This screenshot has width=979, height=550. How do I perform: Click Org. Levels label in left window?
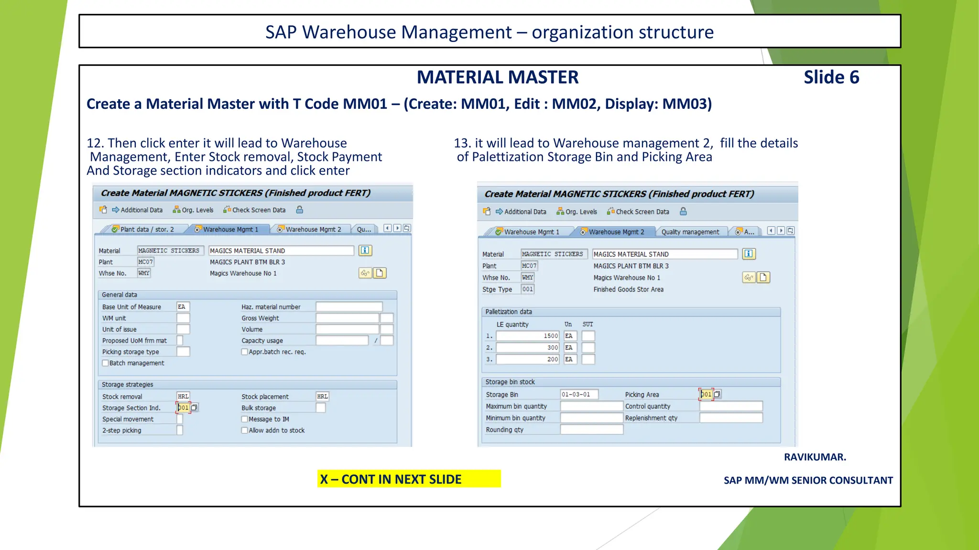[197, 210]
